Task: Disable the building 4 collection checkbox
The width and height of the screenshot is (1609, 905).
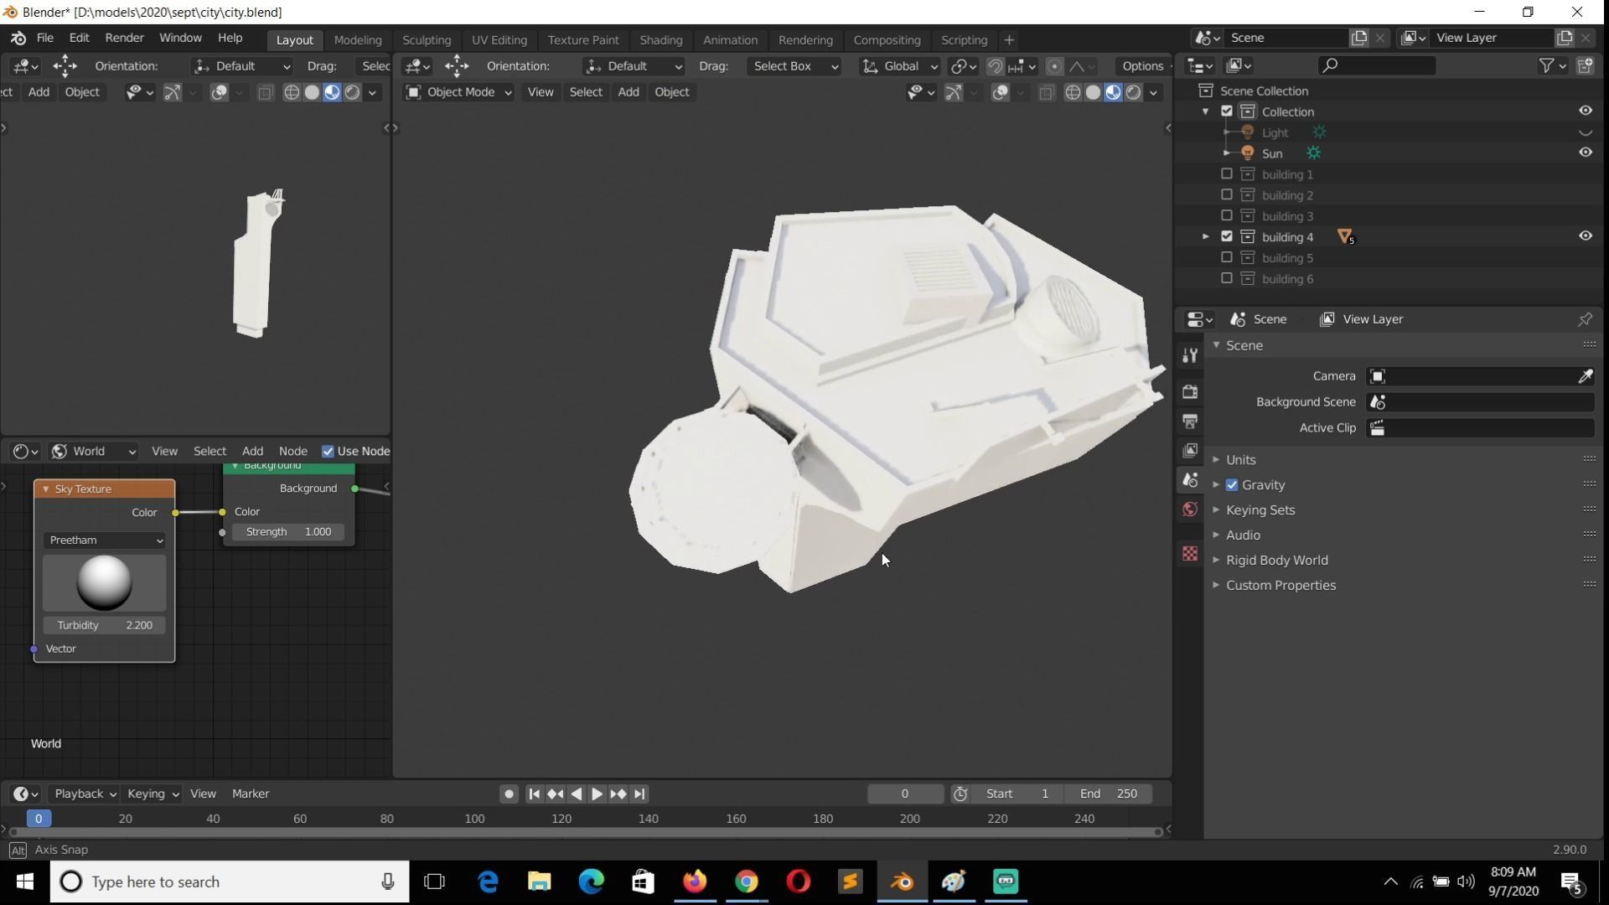Action: [1227, 236]
